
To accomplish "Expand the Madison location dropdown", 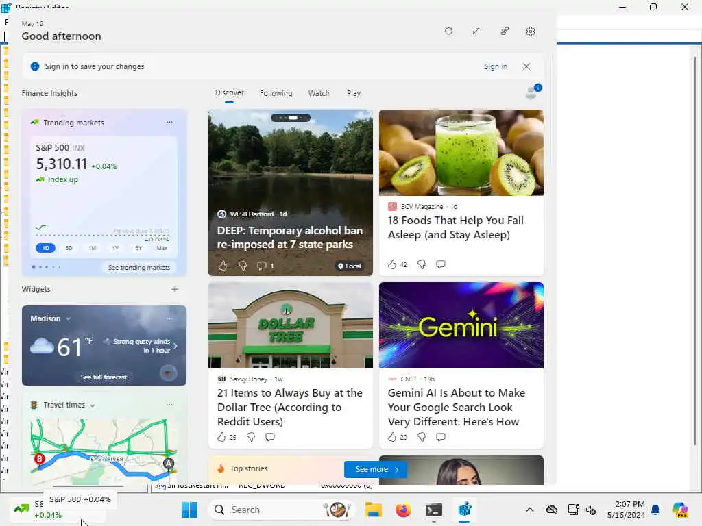I will (x=68, y=319).
